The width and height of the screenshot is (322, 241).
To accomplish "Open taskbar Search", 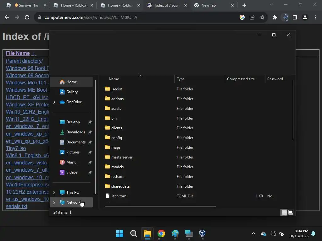I will [x=133, y=233].
